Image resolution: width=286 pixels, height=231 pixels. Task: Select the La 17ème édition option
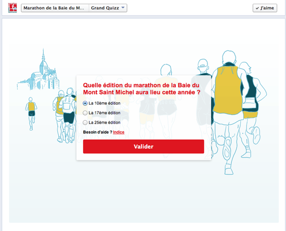85,113
